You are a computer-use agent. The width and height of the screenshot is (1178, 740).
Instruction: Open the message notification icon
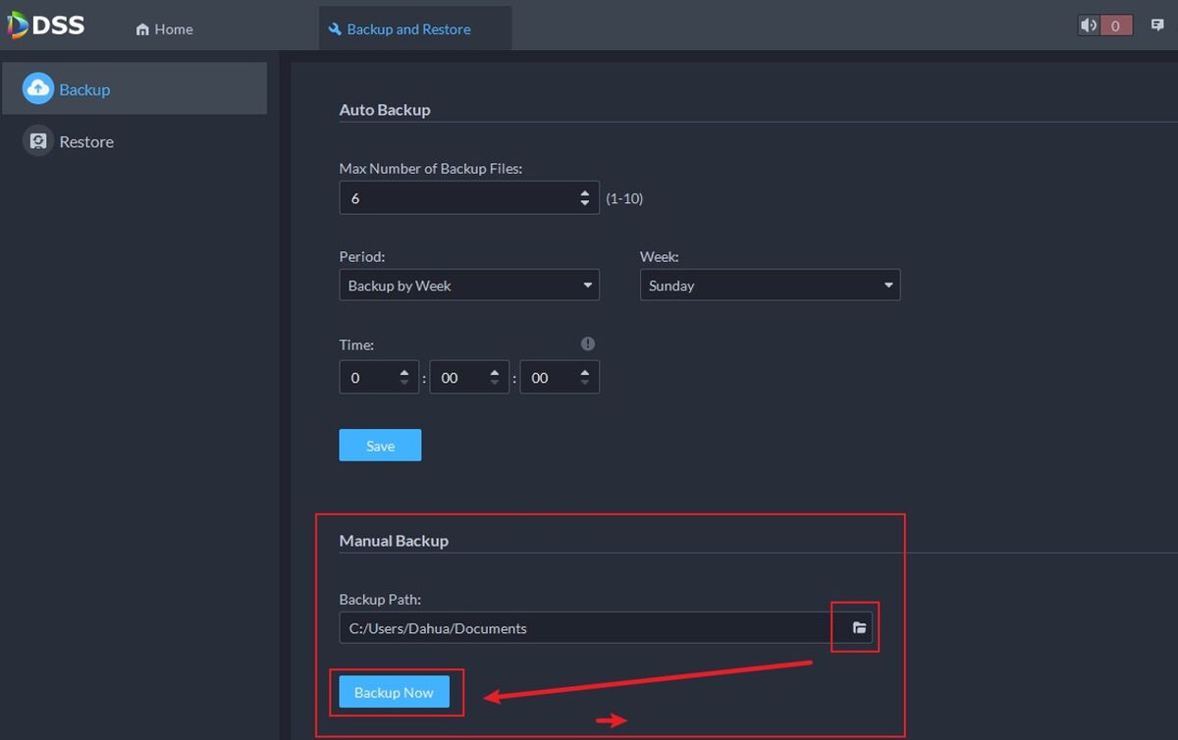coord(1157,26)
